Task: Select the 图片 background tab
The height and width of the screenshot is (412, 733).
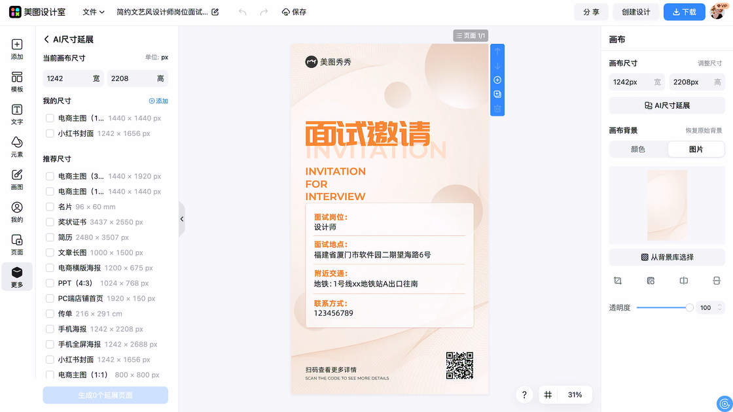Action: point(696,149)
